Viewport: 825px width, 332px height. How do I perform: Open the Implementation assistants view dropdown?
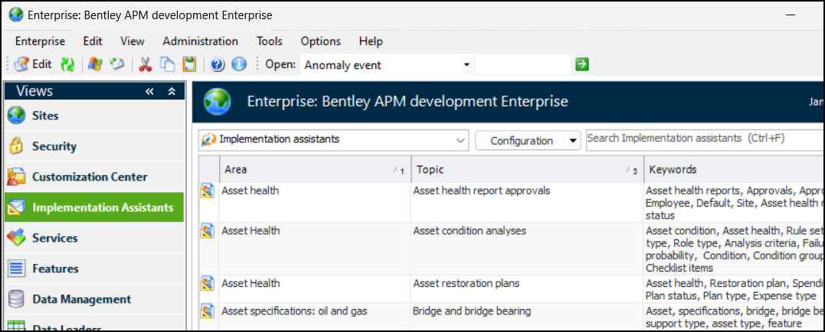(460, 140)
